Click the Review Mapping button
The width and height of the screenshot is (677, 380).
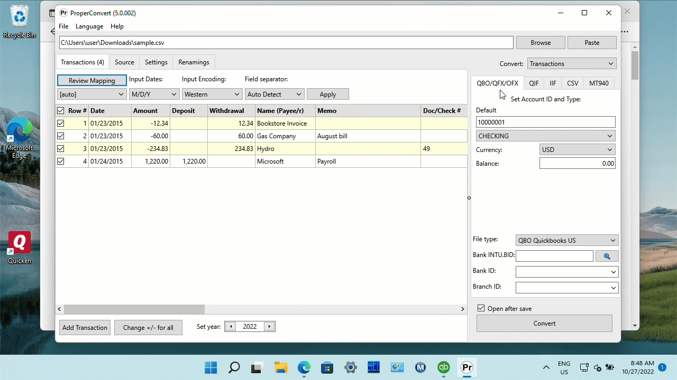click(x=92, y=80)
